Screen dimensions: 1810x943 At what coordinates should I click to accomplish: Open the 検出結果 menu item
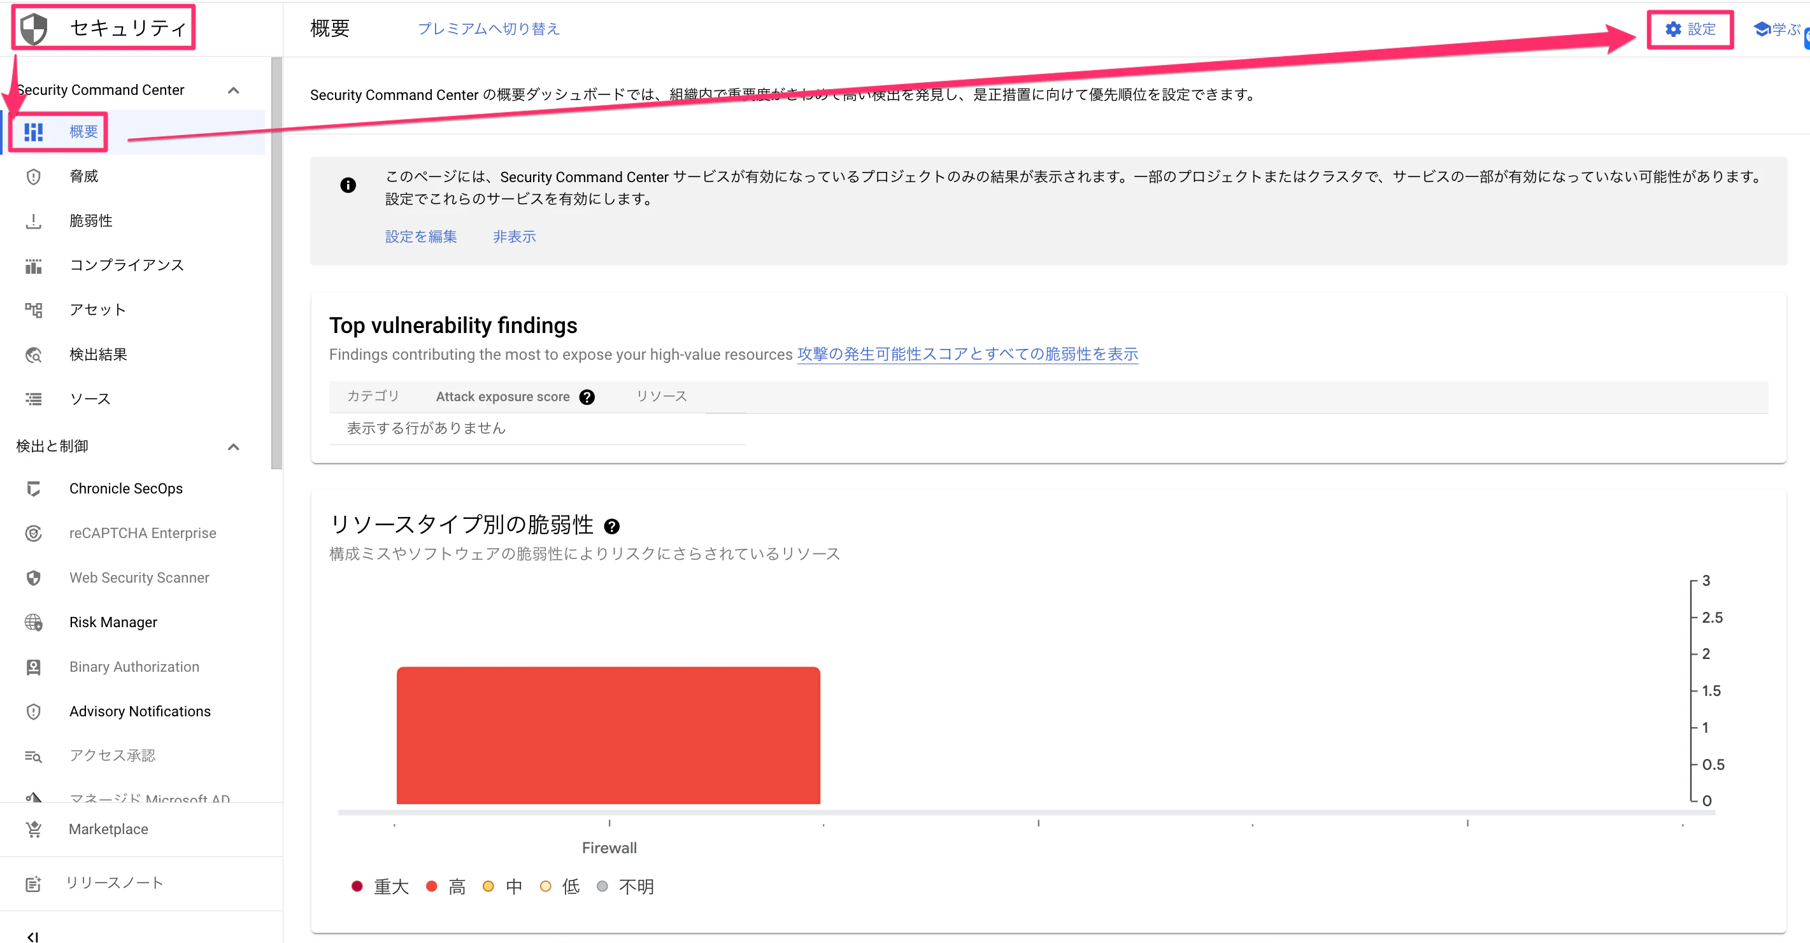[x=132, y=355]
